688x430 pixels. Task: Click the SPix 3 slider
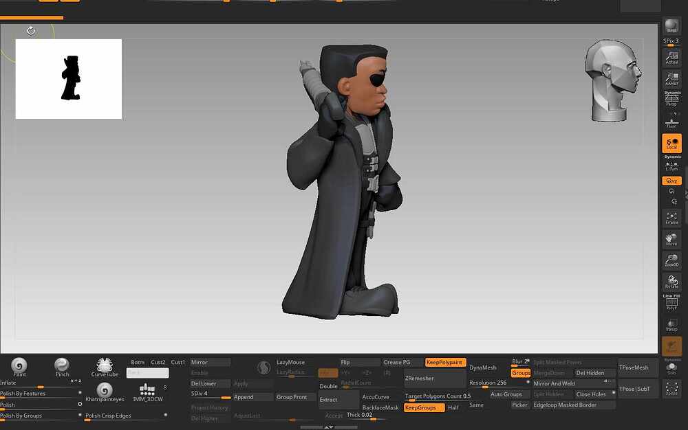point(671,42)
